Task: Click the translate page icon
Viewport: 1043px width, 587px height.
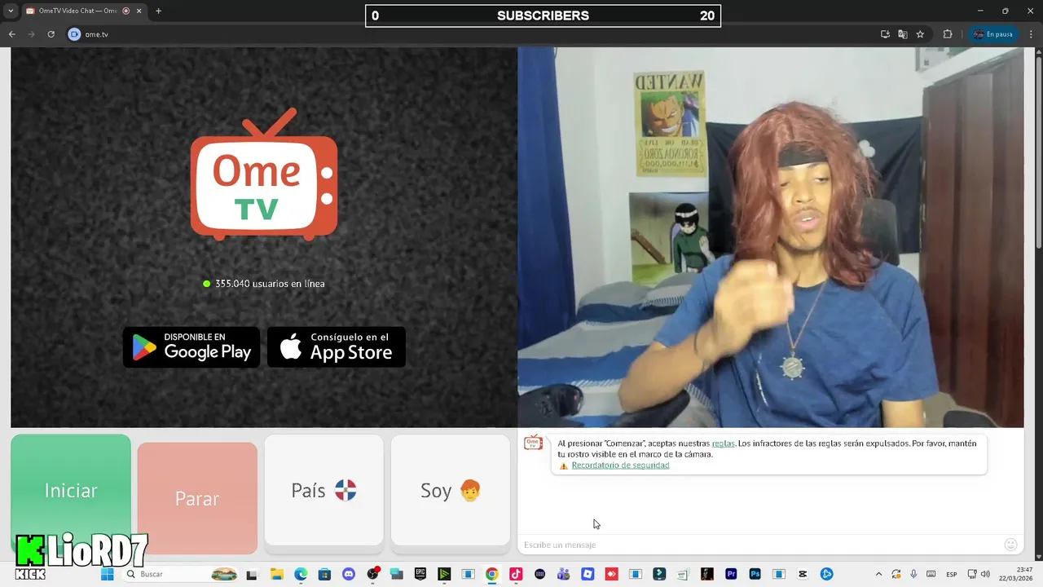Action: coord(903,34)
